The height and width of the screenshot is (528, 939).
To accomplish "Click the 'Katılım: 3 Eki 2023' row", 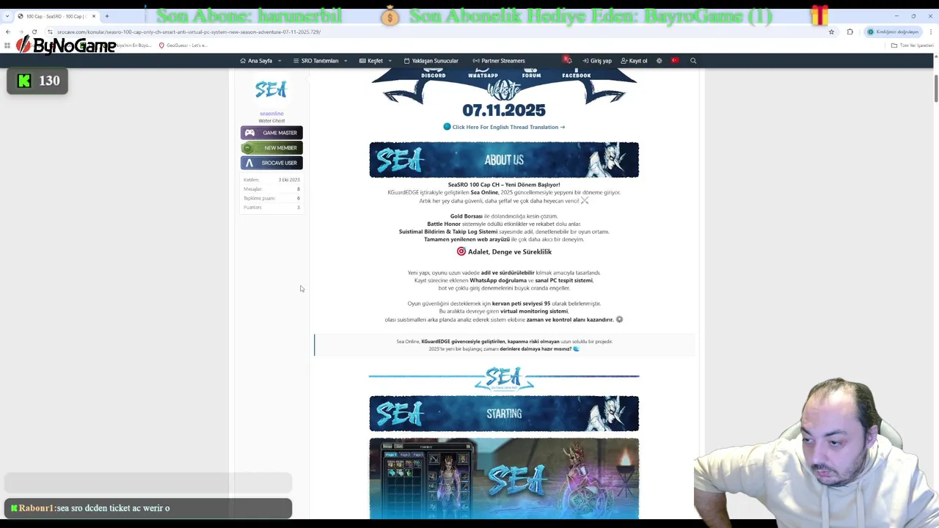I will coord(271,180).
